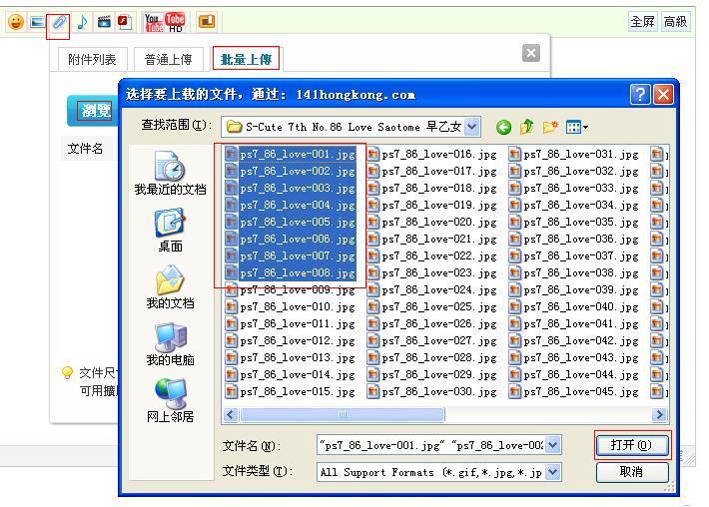Viewport: 709px width, 507px height.
Task: Open 网上邻居 in the places sidebar
Action: click(x=170, y=401)
